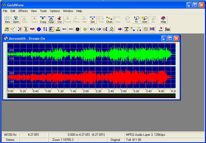Click the Cpy2 toolbar icon
The height and width of the screenshot is (143, 206).
coord(51,20)
